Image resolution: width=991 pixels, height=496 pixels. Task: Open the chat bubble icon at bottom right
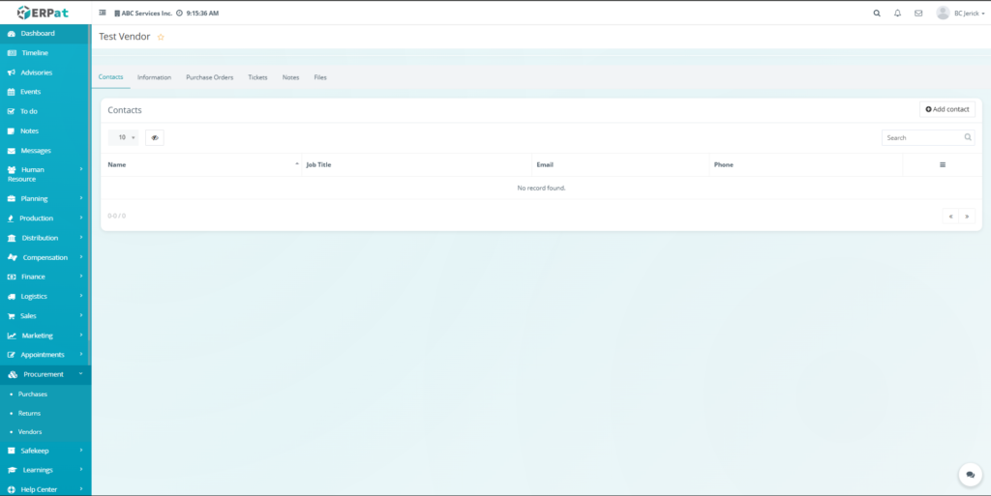[970, 475]
